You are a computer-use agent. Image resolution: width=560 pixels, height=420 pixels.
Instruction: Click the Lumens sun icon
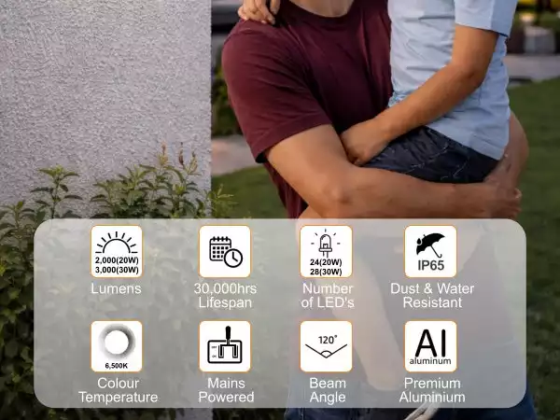117,251
